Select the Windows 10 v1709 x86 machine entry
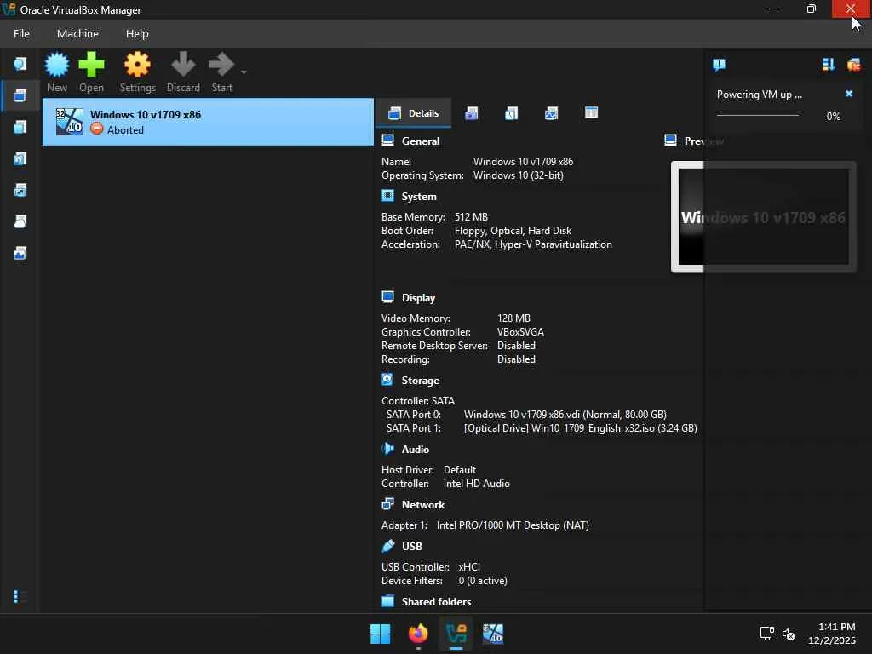The width and height of the screenshot is (872, 654). coord(208,122)
